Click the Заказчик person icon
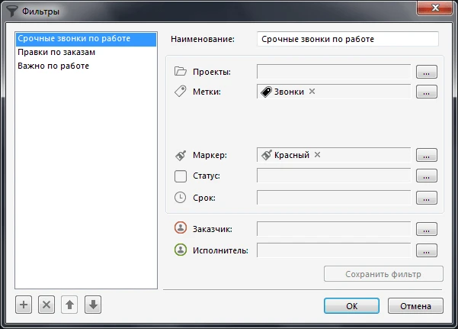This screenshot has height=329, width=458. point(181,227)
